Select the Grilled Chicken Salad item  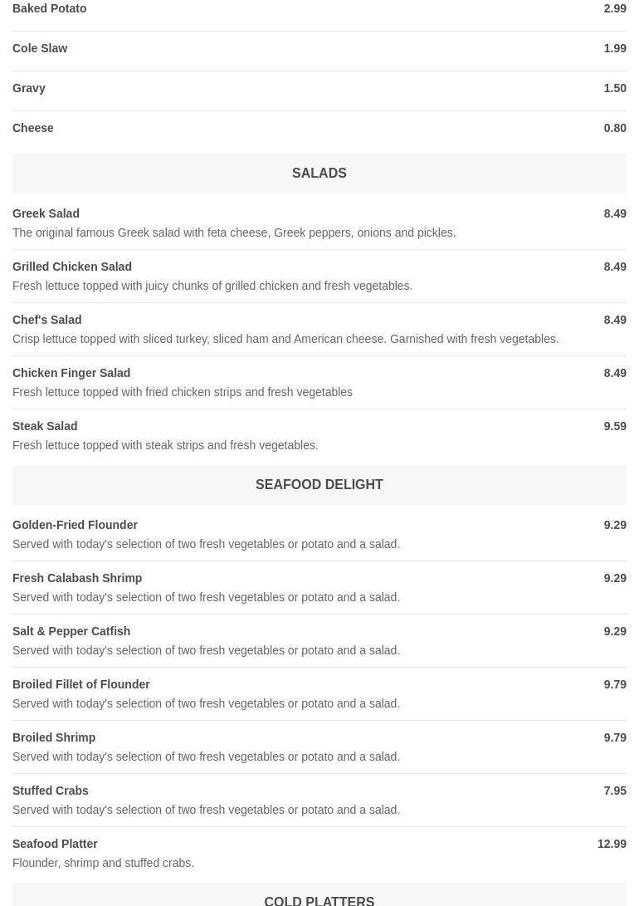pyautogui.click(x=72, y=267)
